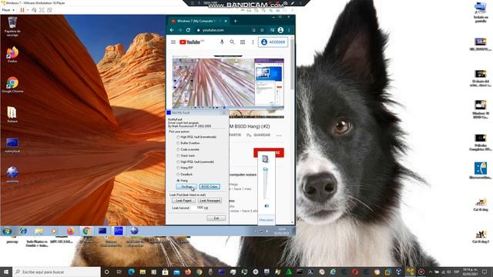Screen dimensions: 493x277
Task: Click Windows 10 search box
Action: click(57, 272)
